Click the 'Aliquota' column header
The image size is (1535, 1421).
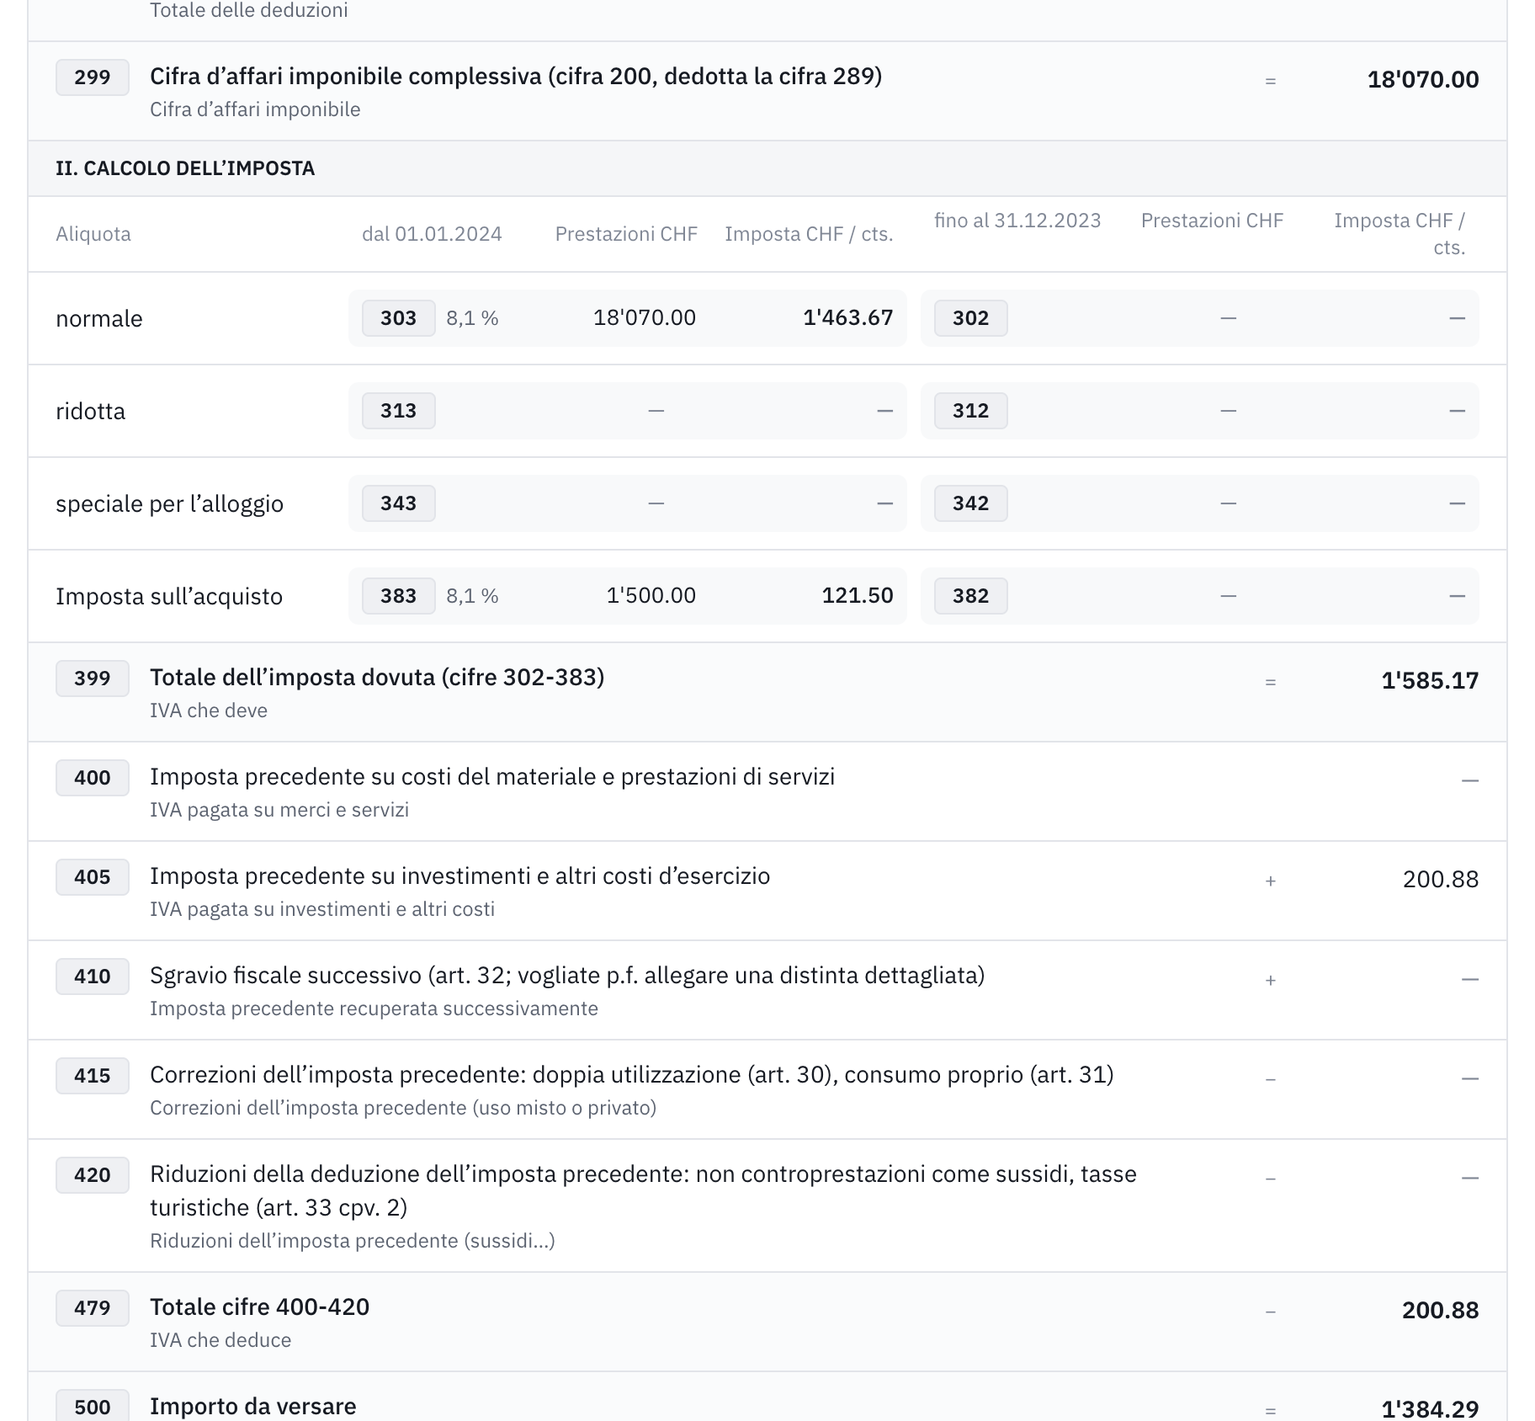click(x=93, y=234)
